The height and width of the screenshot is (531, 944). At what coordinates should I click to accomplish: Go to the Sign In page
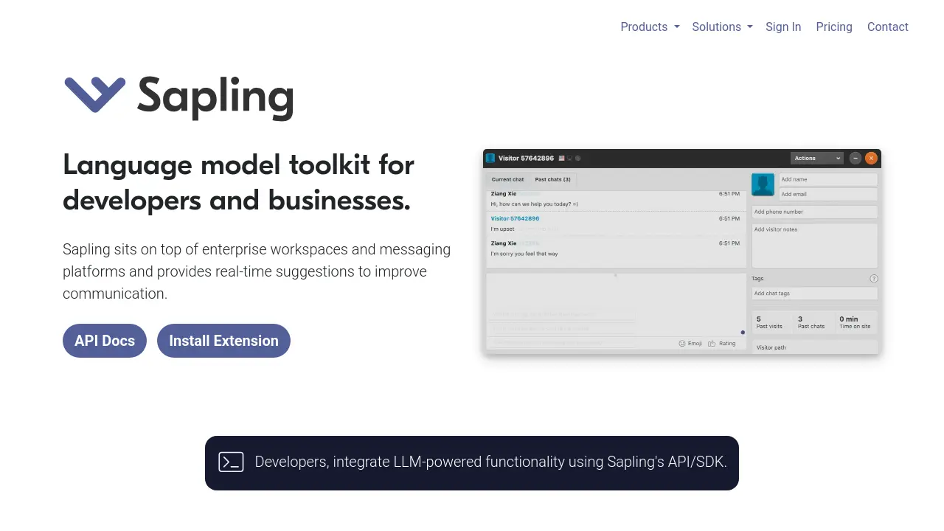tap(783, 27)
